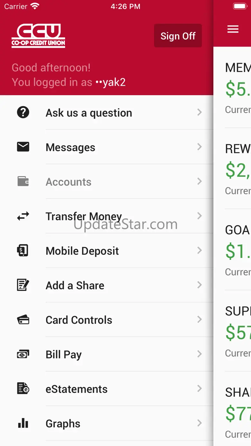Expand the Ask us a question chevron
The width and height of the screenshot is (251, 446).
[x=200, y=112]
